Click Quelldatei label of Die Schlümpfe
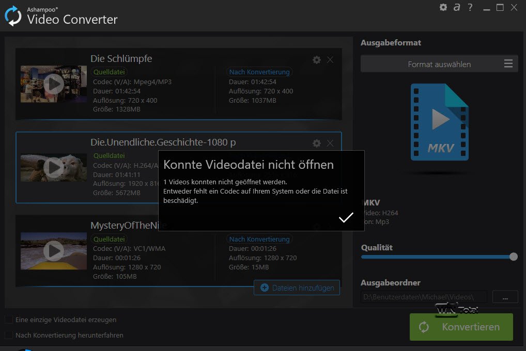This screenshot has height=351, width=526. click(109, 72)
